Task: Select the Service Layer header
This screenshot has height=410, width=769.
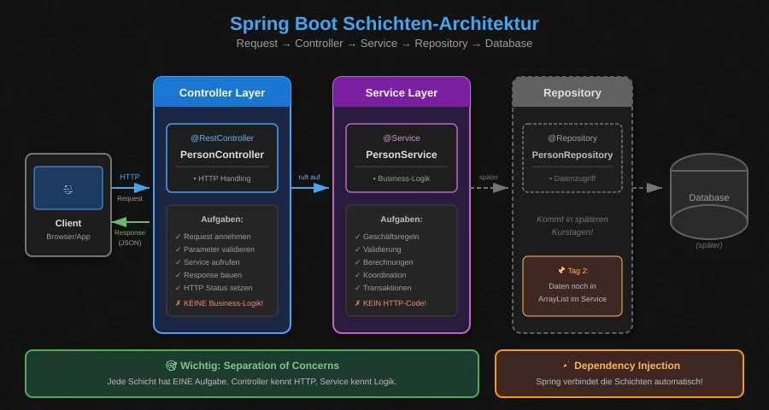Action: (x=402, y=92)
